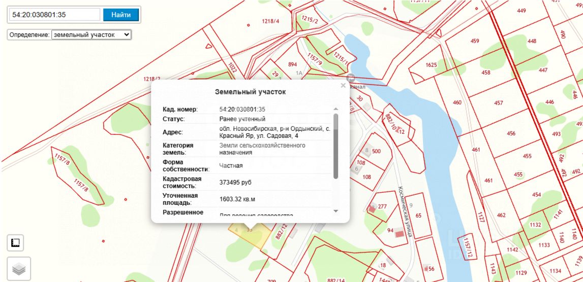The width and height of the screenshot is (583, 282).
Task: Close the Земельный участок popup
Action: [343, 86]
